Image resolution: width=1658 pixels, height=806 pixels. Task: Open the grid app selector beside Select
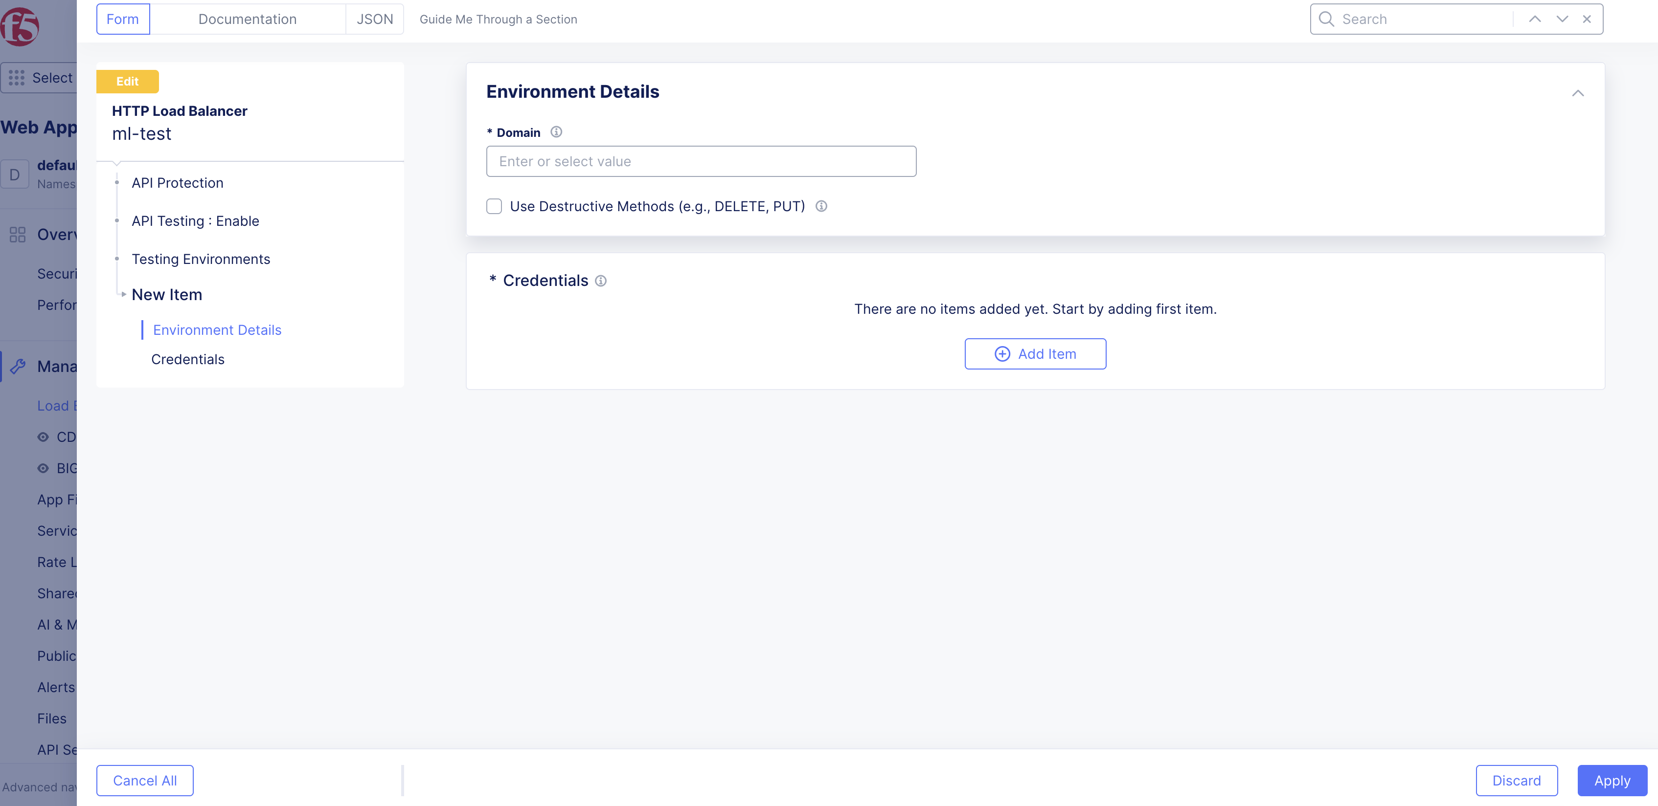17,77
